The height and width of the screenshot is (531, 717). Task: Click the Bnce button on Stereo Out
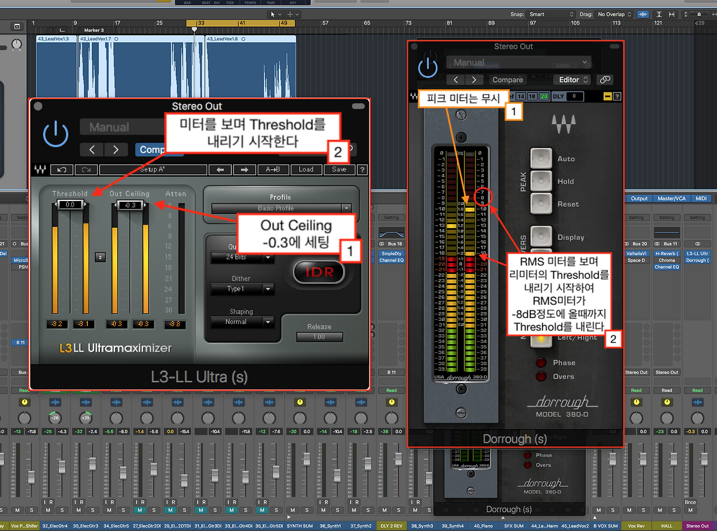(x=690, y=502)
